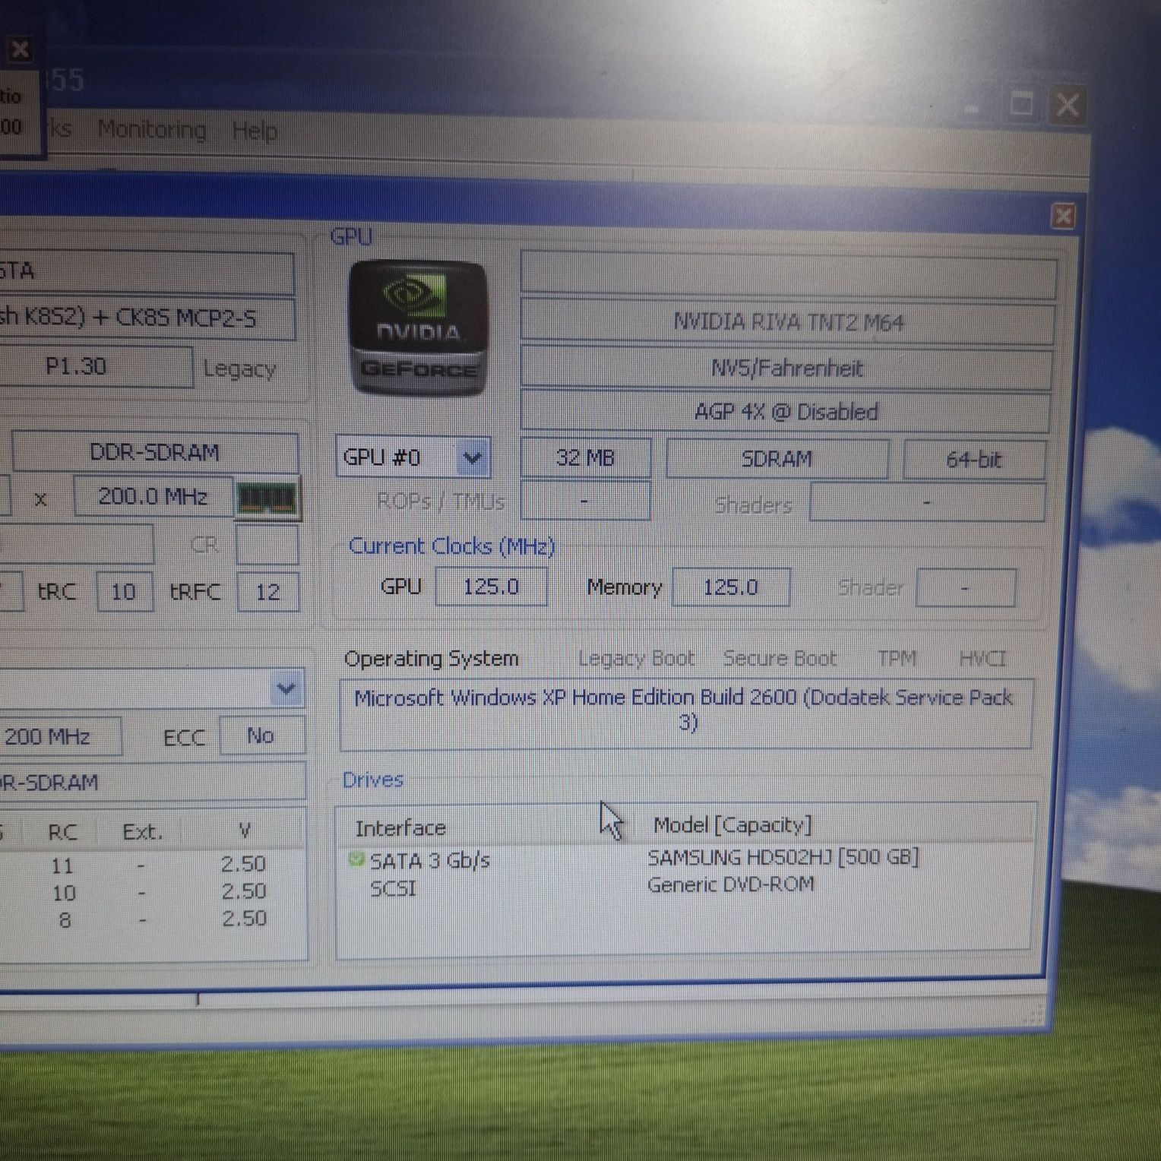Click the NVIDIA GeForce logo image
Screen dimensions: 1161x1161
(x=417, y=327)
